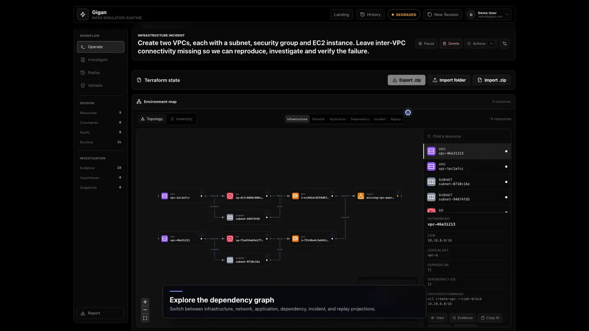This screenshot has height=331, width=589.
Task: Switch to Inventory view
Action: click(181, 119)
